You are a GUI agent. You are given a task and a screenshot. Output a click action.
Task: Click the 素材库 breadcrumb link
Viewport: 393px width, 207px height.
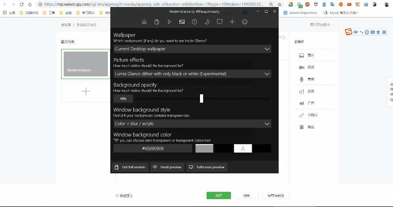tap(66, 24)
